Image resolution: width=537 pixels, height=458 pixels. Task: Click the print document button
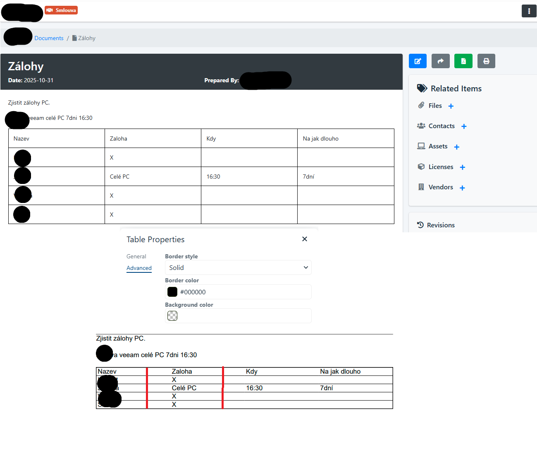coord(486,61)
